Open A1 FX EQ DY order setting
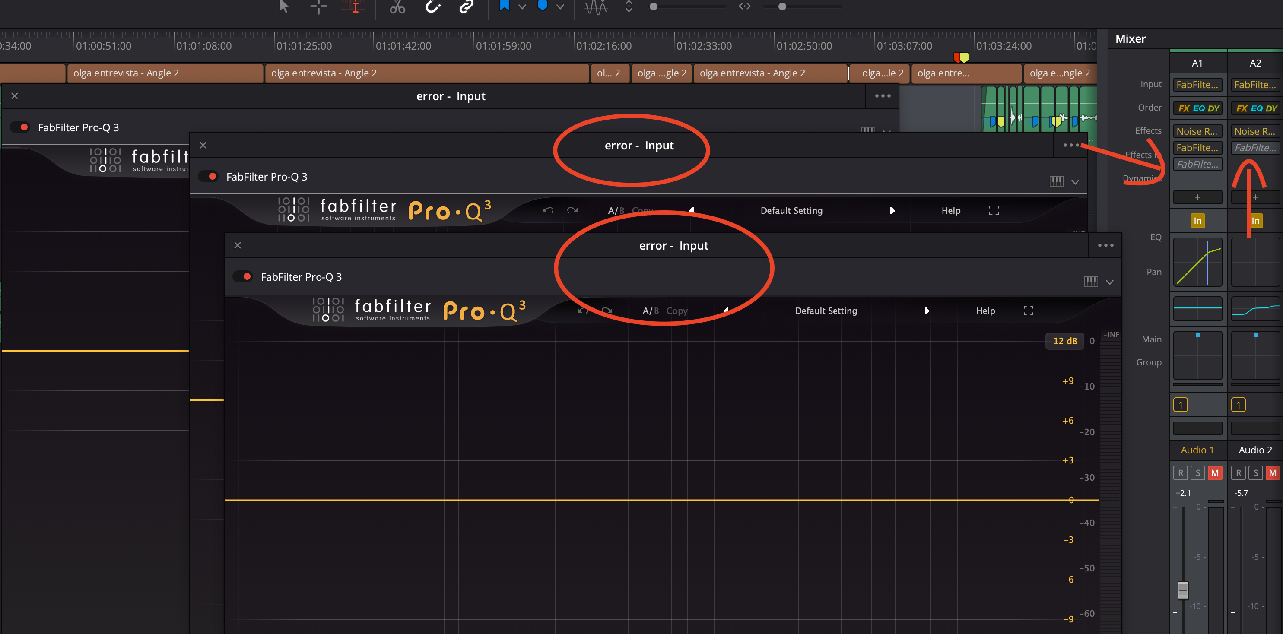1283x634 pixels. tap(1197, 108)
